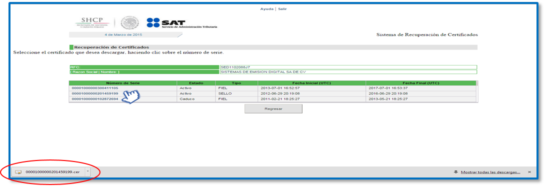
Task: Click the Número de Serie column header
Action: [x=122, y=83]
